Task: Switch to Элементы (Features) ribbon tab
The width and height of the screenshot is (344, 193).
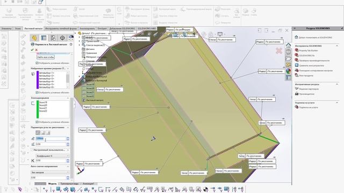Action: click(x=6, y=28)
